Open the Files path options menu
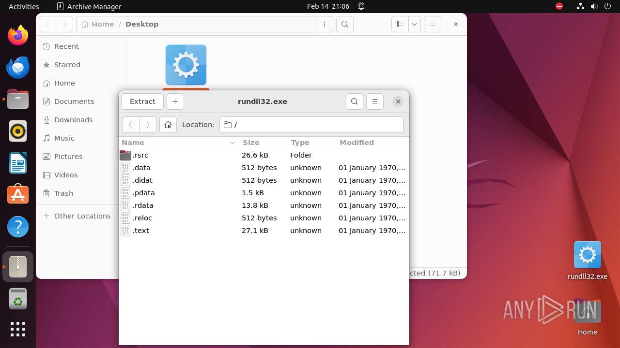Viewport: 620px width, 348px height. click(x=325, y=24)
